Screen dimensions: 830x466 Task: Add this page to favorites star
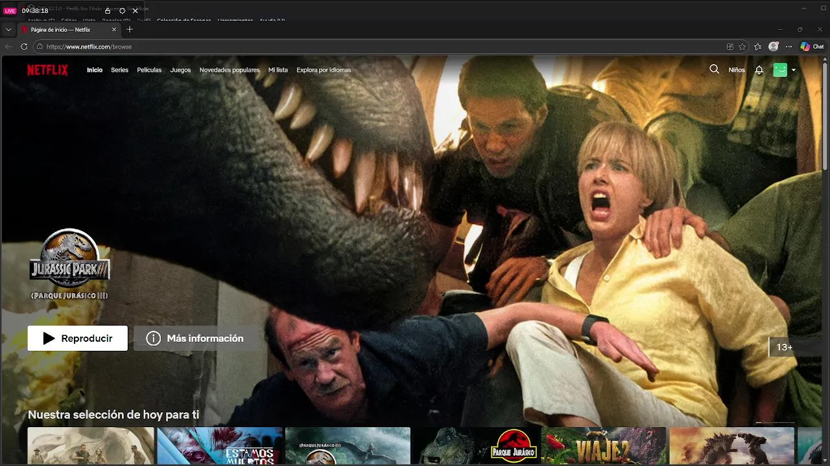[742, 47]
